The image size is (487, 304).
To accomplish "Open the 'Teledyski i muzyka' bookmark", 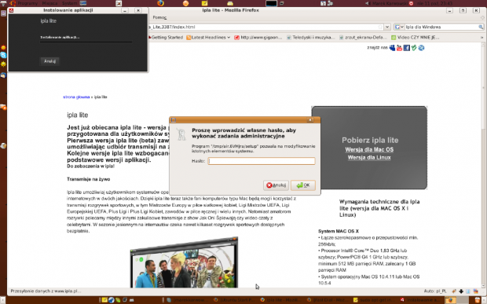I will (x=310, y=38).
